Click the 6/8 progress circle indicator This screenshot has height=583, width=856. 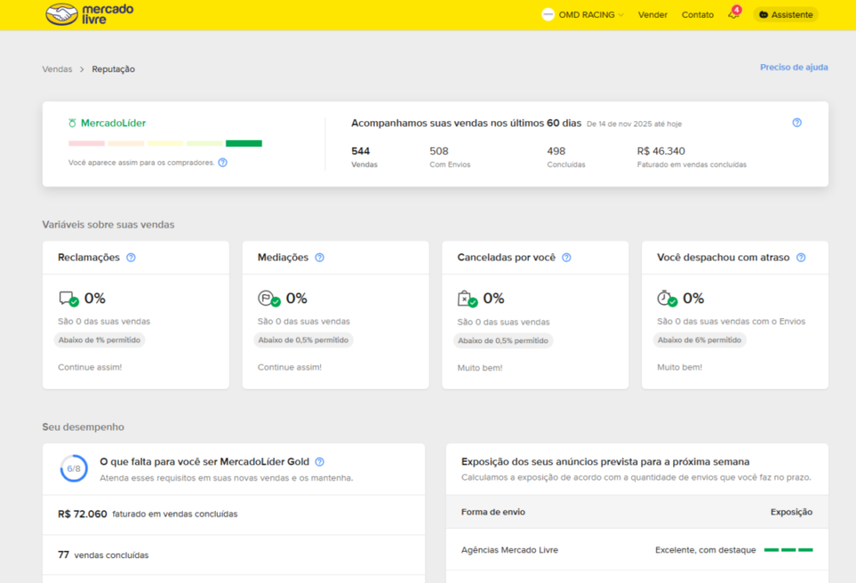(74, 468)
